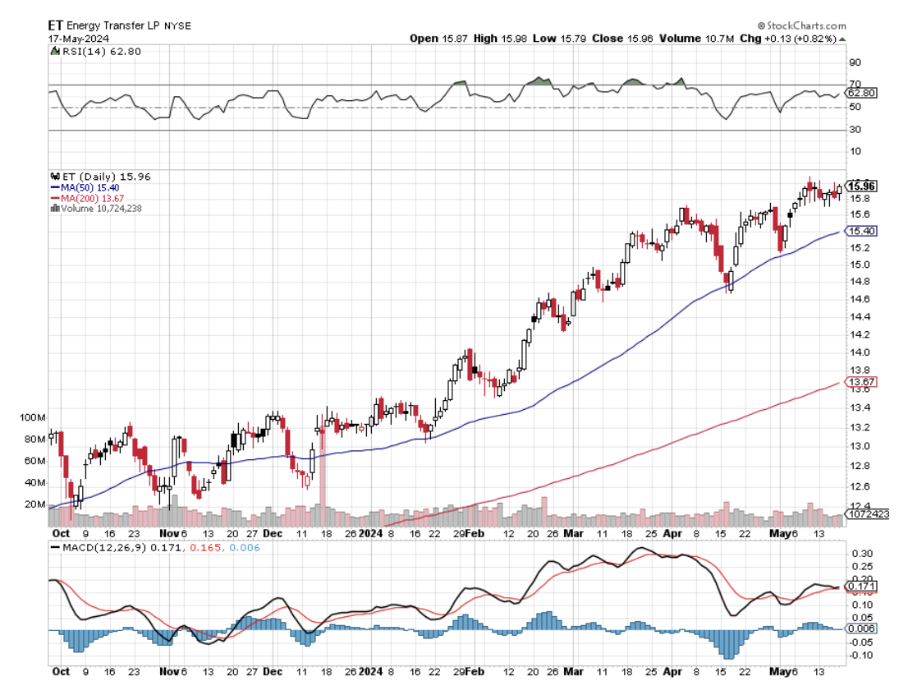
Task: Click the copyright symbol before StockCharts.com
Action: pyautogui.click(x=761, y=26)
